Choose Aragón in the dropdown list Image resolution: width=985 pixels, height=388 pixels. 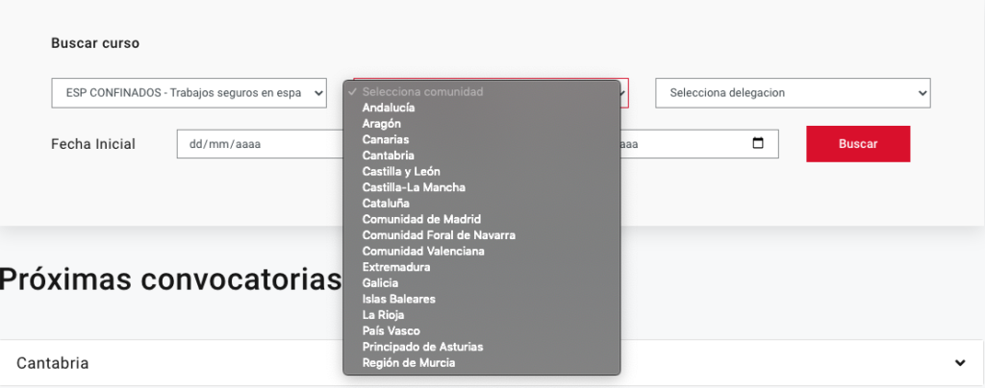(382, 124)
